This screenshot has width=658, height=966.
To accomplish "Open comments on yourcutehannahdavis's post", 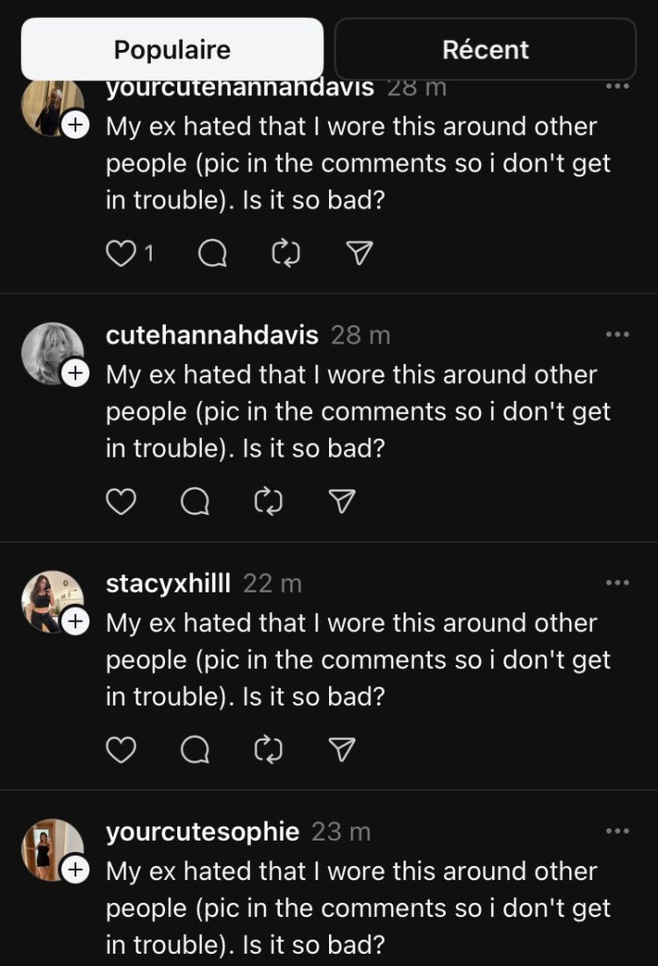I will pyautogui.click(x=213, y=253).
